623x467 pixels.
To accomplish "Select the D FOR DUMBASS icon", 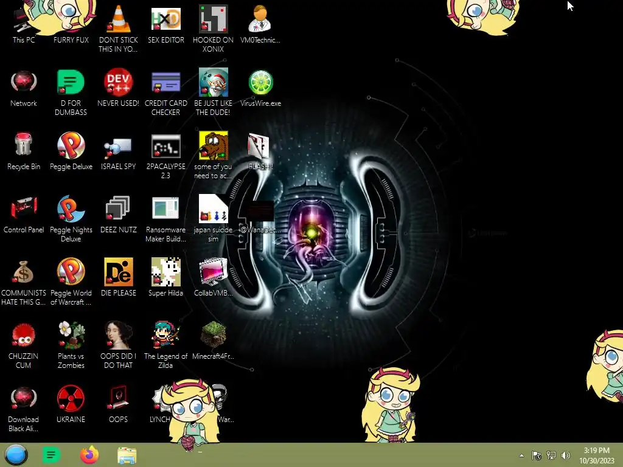I will [71, 92].
